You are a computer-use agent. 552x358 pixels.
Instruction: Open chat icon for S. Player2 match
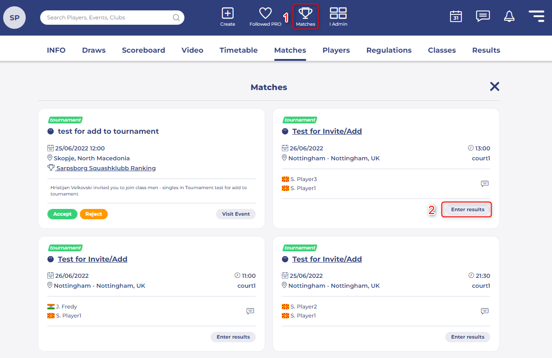[x=485, y=311]
